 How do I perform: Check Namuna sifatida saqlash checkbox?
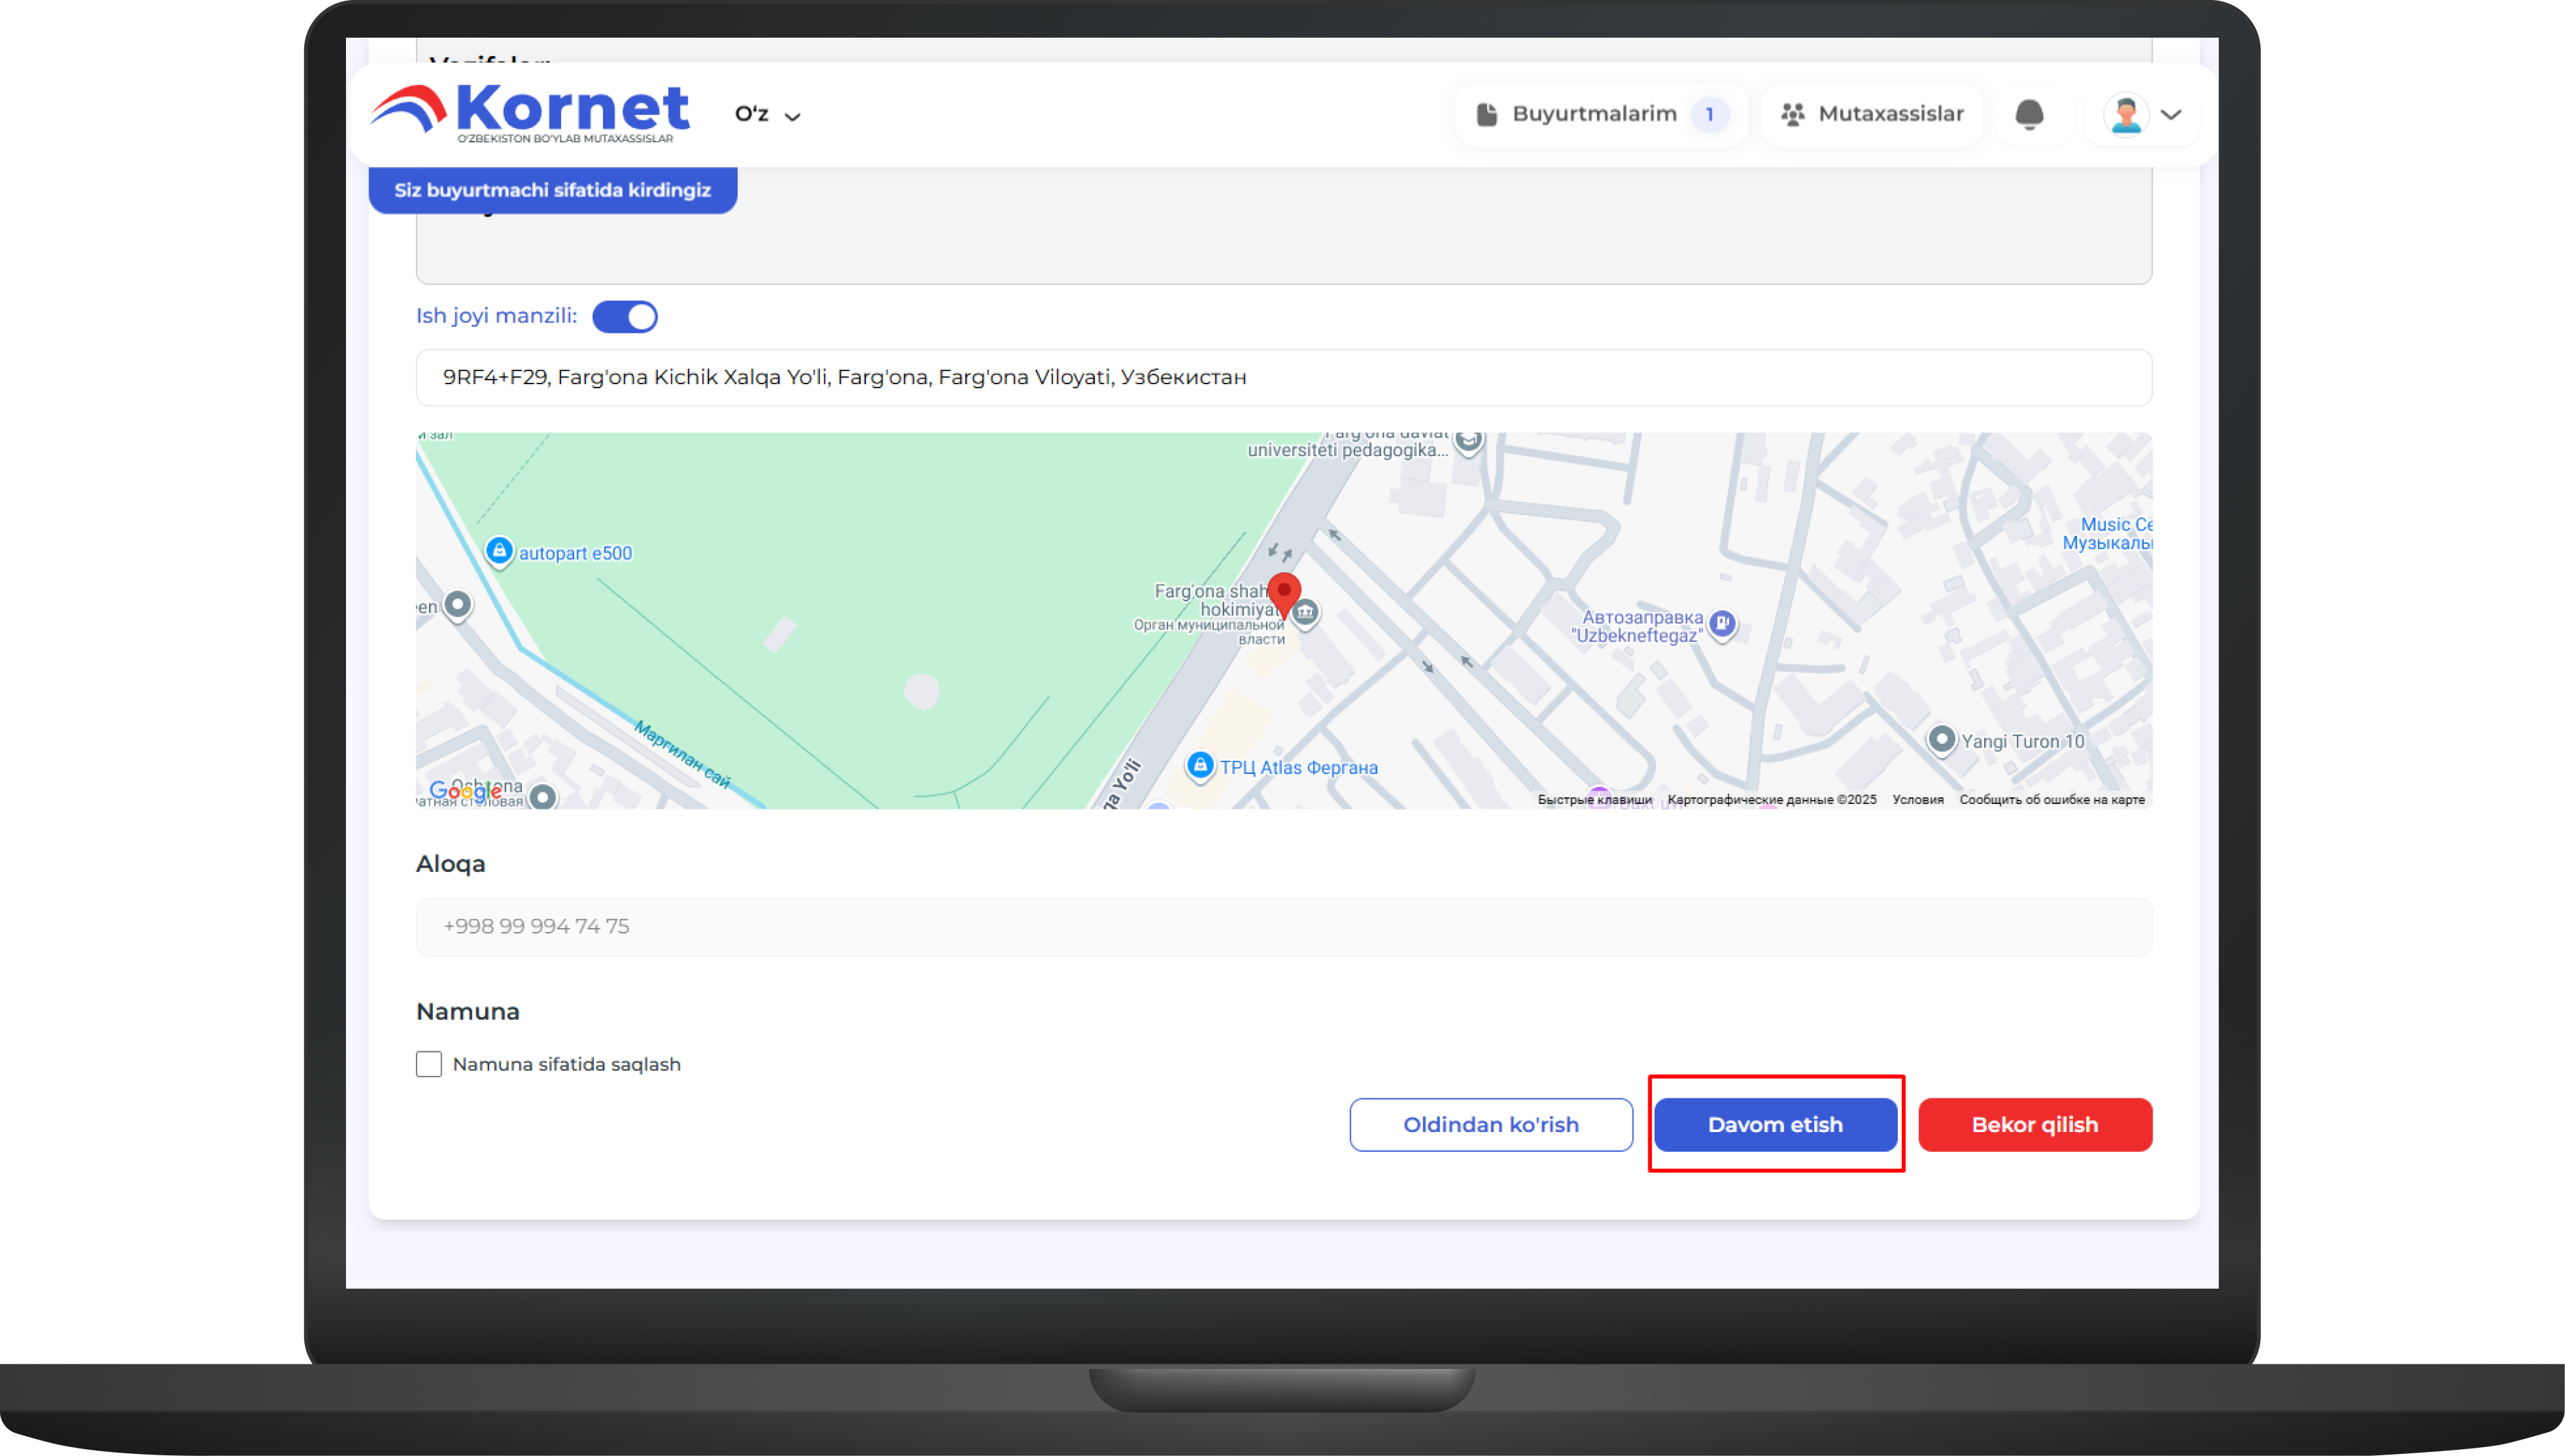[429, 1064]
